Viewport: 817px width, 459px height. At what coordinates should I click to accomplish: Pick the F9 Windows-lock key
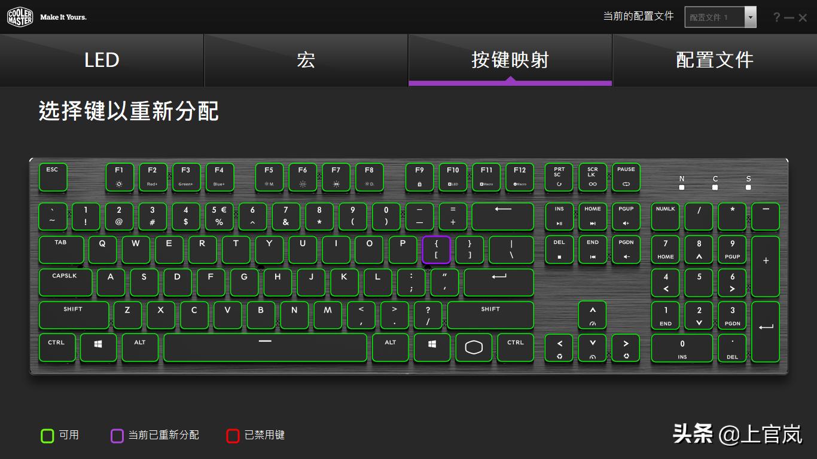point(419,178)
